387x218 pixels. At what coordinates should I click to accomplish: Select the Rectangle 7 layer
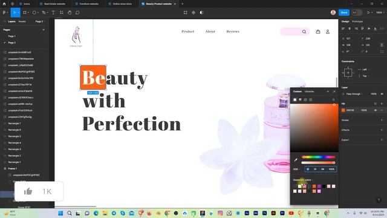pos(15,124)
